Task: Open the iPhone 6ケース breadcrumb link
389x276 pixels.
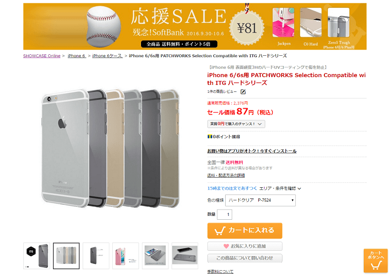Action: 107,56
